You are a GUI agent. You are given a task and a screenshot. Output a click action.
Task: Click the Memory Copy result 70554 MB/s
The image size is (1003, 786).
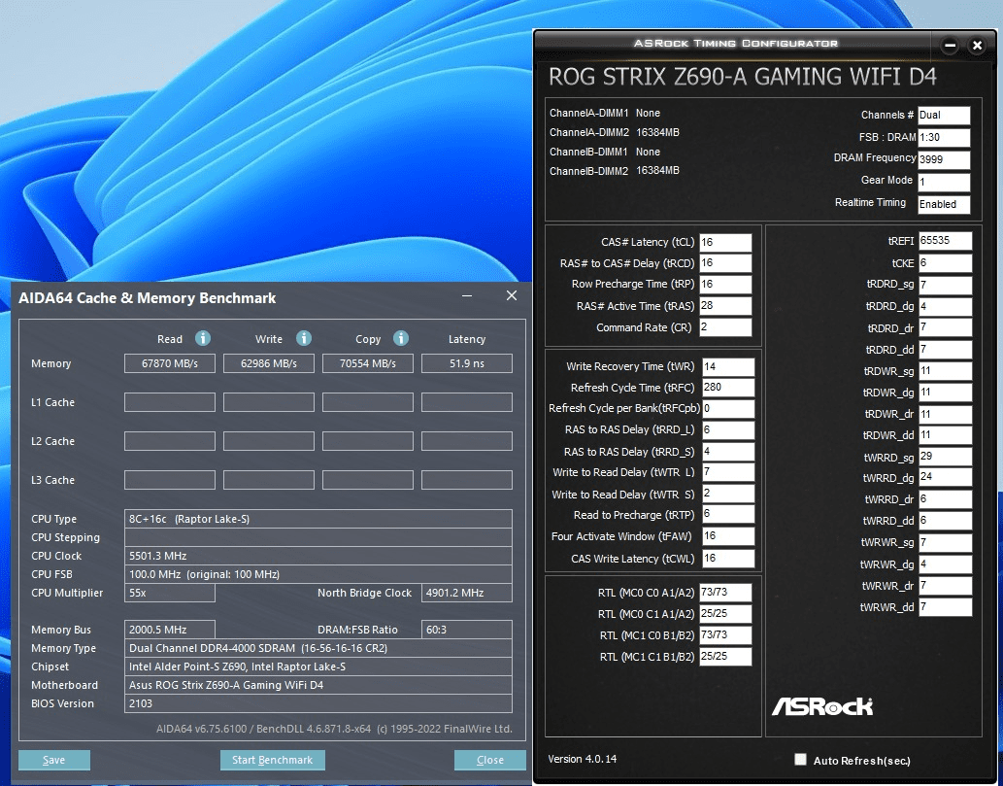(x=368, y=363)
